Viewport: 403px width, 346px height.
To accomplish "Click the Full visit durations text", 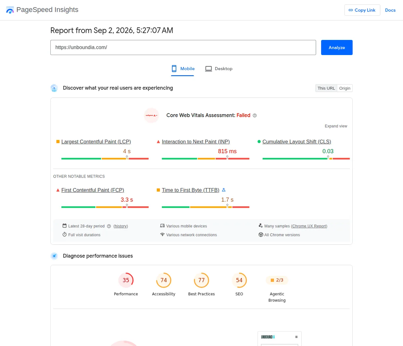I will click(x=84, y=235).
